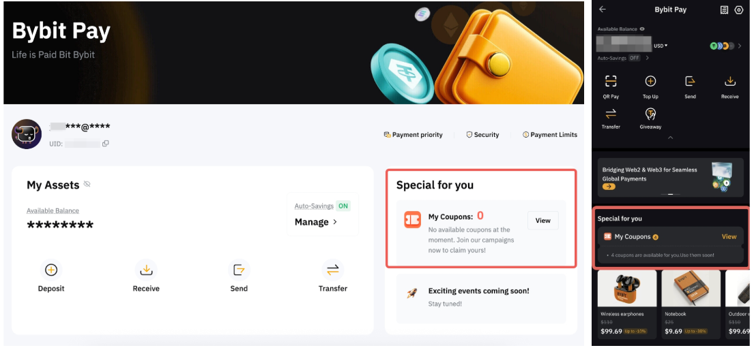Click the Top Up plus icon
This screenshot has width=752, height=350.
coord(650,82)
